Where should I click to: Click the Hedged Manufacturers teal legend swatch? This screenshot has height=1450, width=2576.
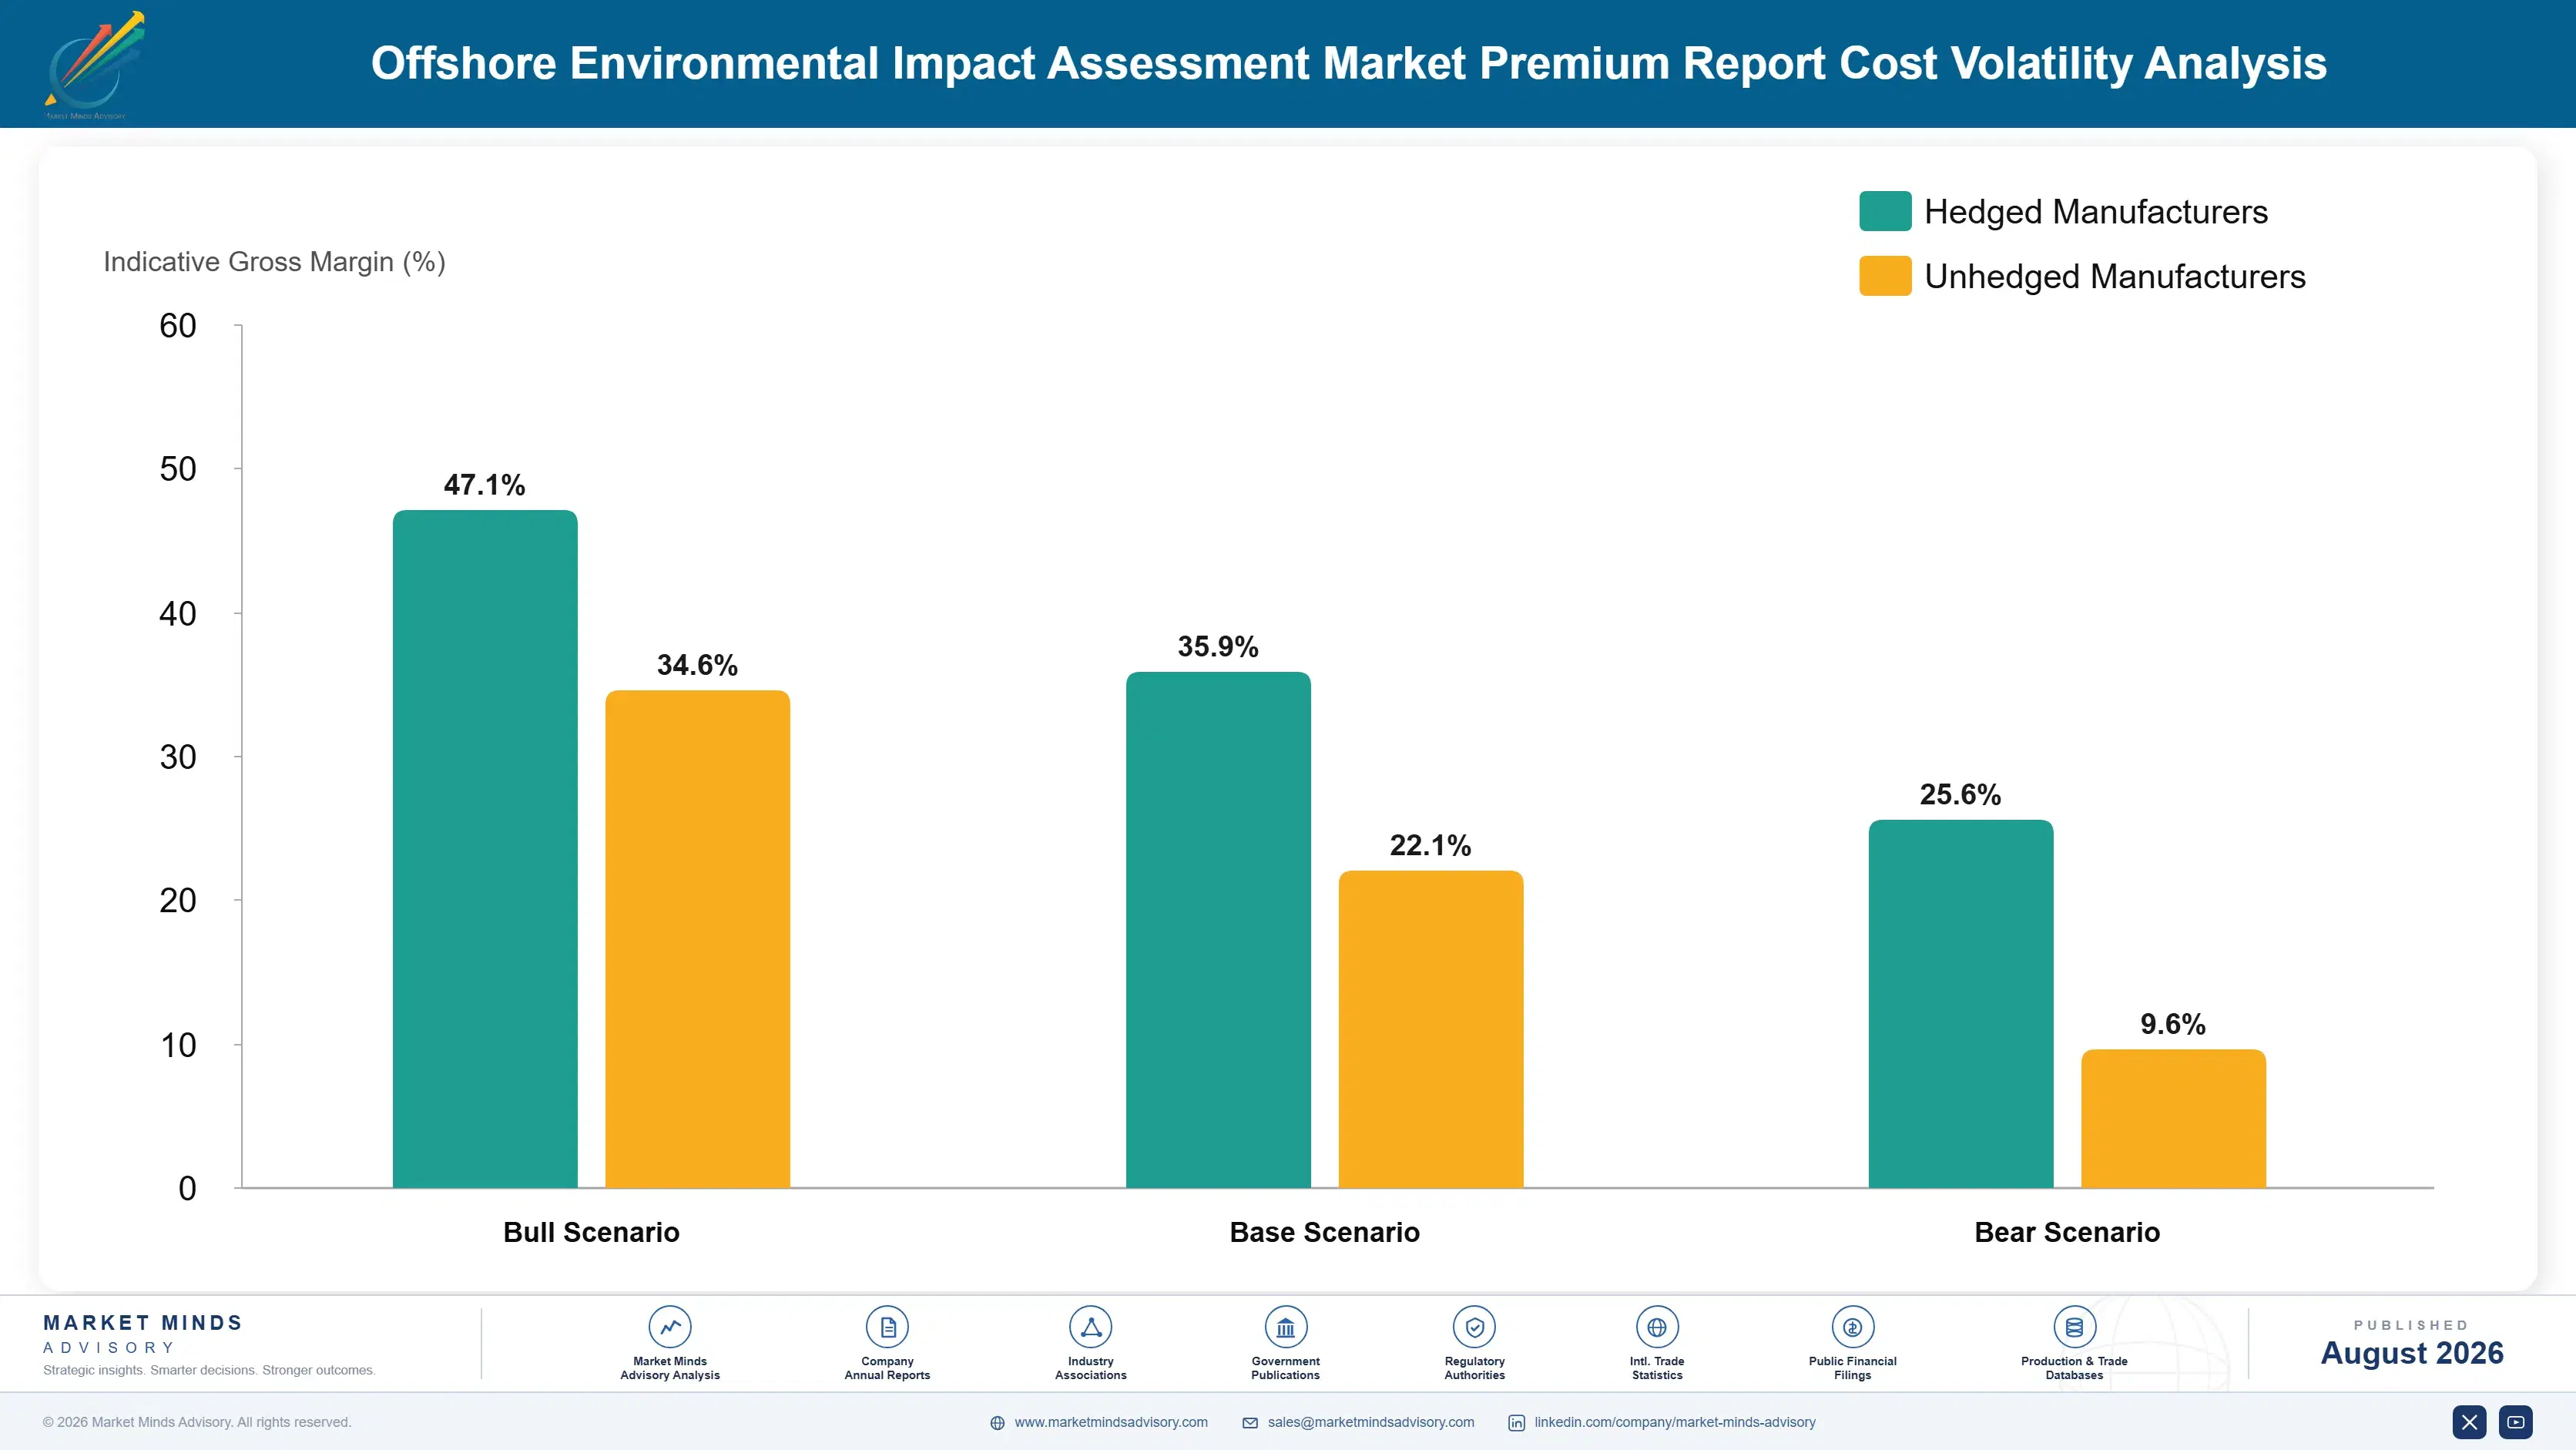tap(1885, 211)
